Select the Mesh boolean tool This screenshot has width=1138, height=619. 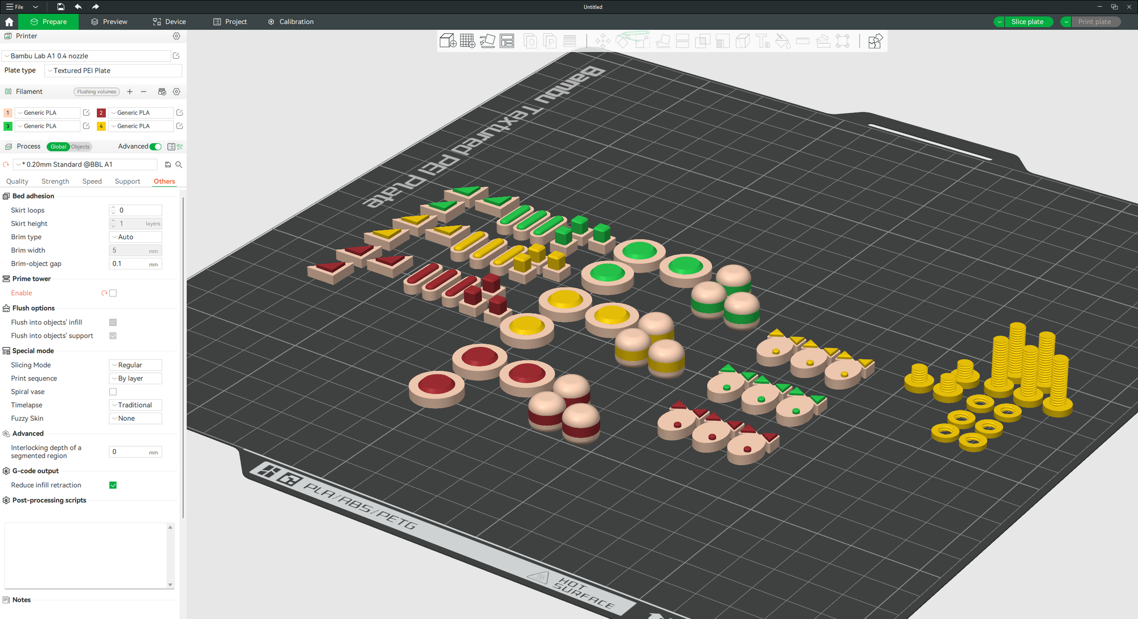(702, 41)
